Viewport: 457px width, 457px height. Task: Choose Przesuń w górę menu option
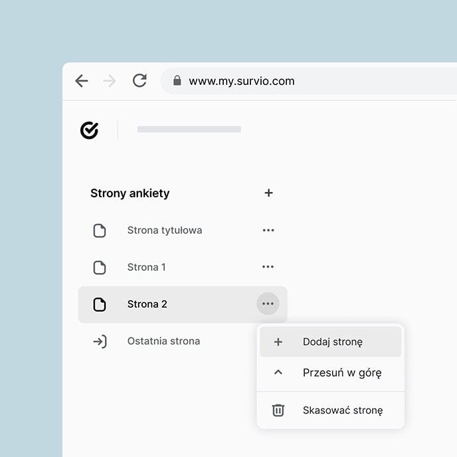pyautogui.click(x=341, y=373)
